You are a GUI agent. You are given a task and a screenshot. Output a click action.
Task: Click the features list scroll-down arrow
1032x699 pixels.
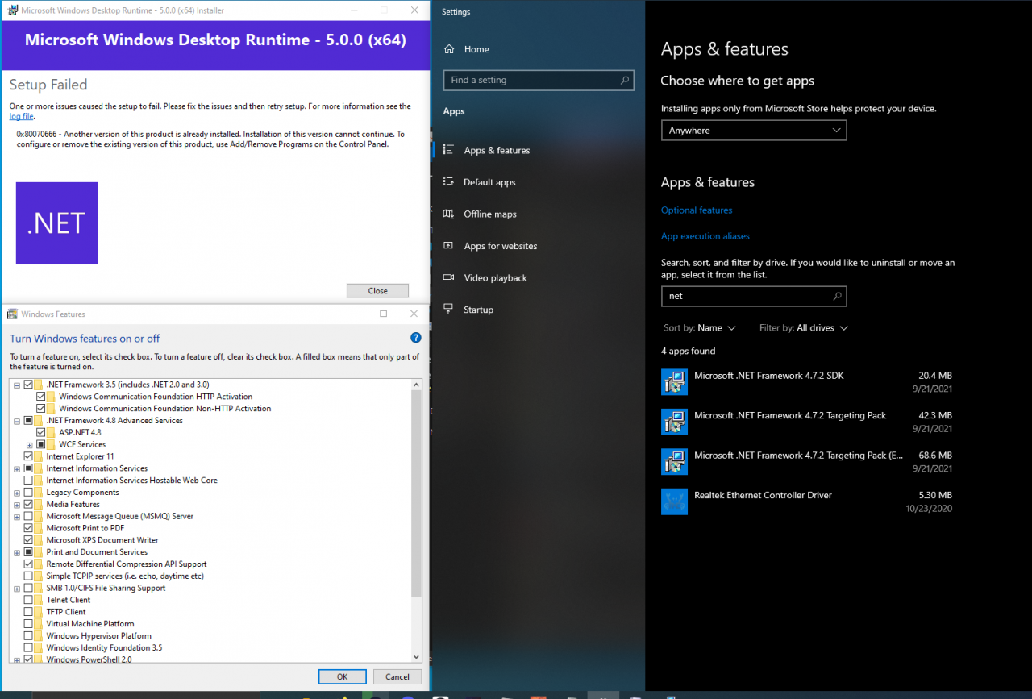pos(417,656)
